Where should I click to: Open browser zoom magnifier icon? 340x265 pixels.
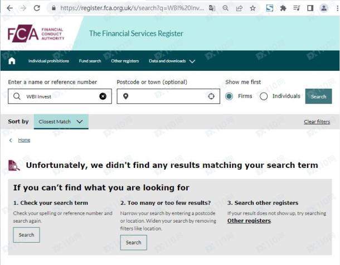tap(226, 8)
